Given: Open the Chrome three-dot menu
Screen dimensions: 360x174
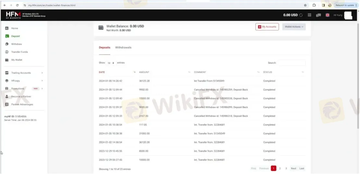Looking at the screenshot, I should click(356, 5).
